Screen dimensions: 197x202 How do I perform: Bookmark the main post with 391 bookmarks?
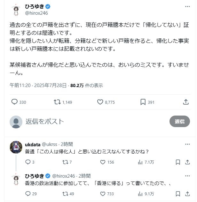click(x=143, y=102)
